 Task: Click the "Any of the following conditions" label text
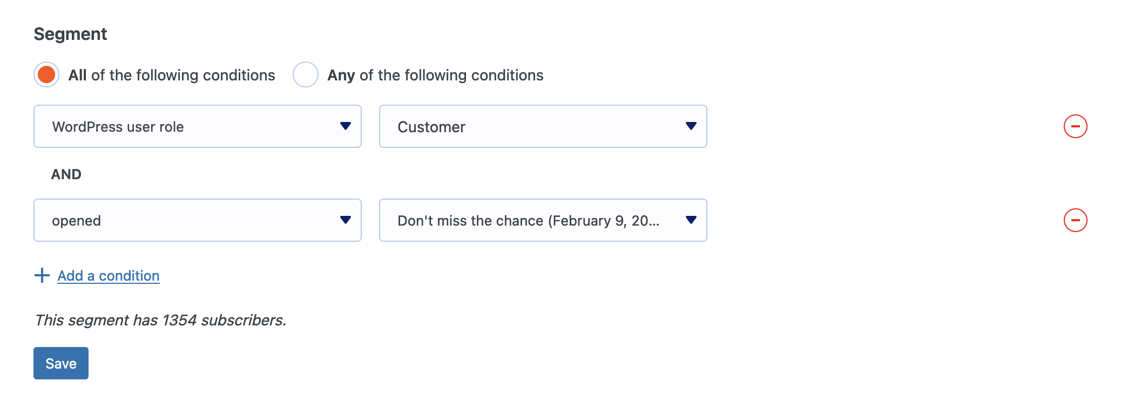(435, 75)
